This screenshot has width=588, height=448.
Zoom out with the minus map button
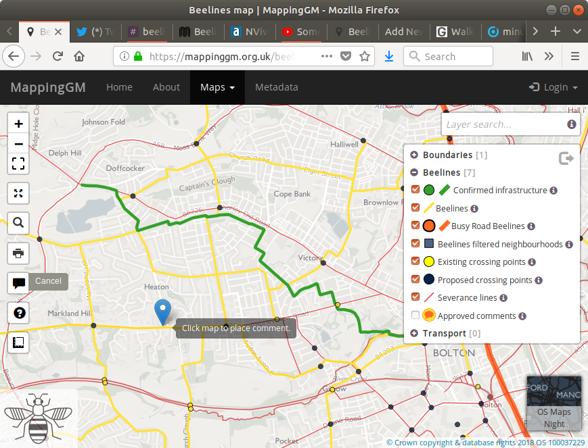18,143
